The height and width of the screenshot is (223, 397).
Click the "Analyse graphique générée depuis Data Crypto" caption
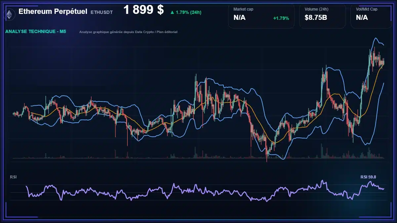(128, 32)
